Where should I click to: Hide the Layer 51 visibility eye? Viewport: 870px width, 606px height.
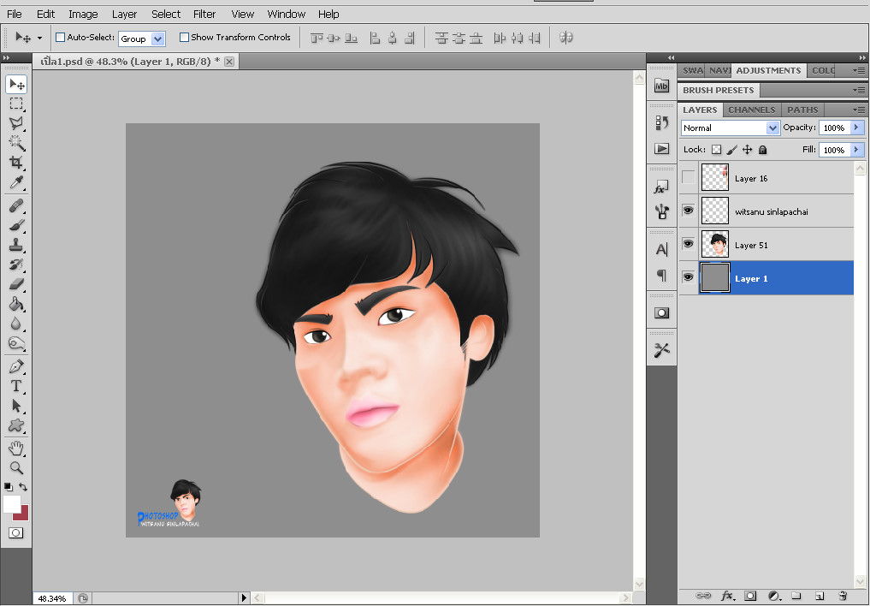[x=689, y=244]
